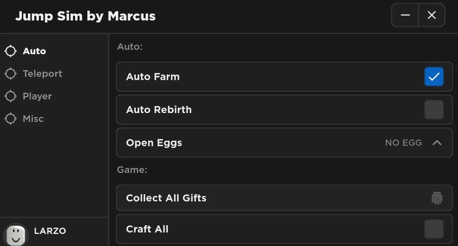Image resolution: width=458 pixels, height=246 pixels.
Task: Minimize the Jump Sim window
Action: [x=405, y=15]
